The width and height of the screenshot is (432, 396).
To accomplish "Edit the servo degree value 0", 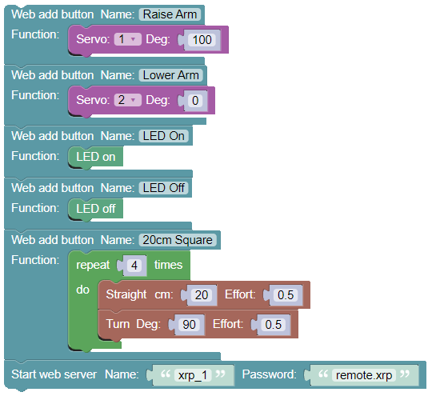I will 195,100.
